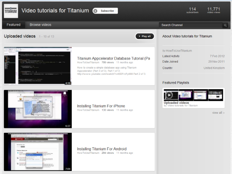Open Titanium Appcelerator Database Tutorial title
Viewport: 232px width, 174px height.
pos(113,58)
